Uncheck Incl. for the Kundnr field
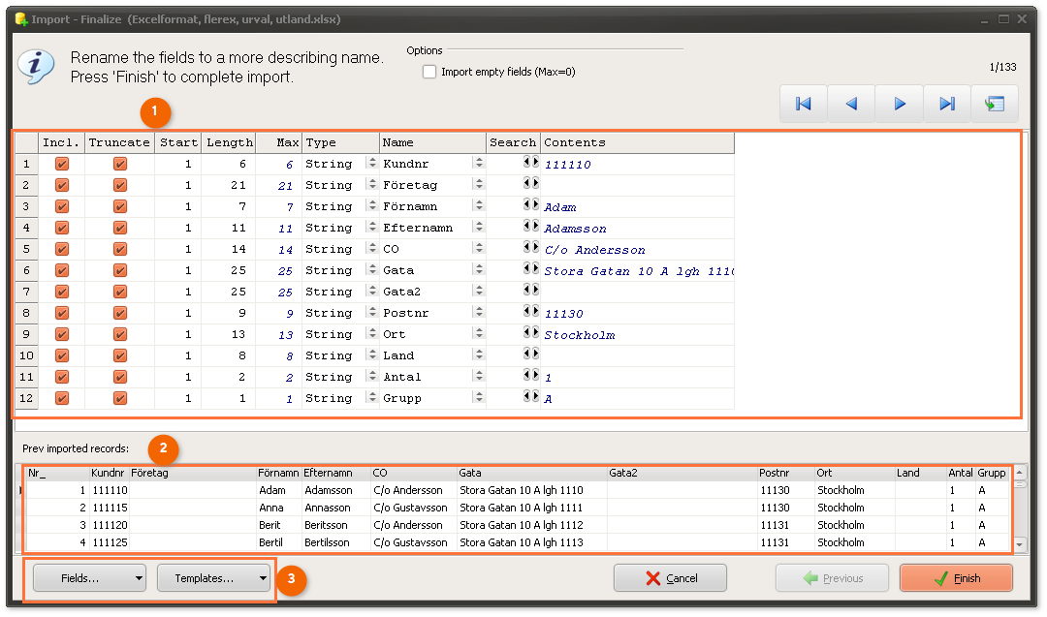Image resolution: width=1047 pixels, height=617 pixels. coord(62,164)
